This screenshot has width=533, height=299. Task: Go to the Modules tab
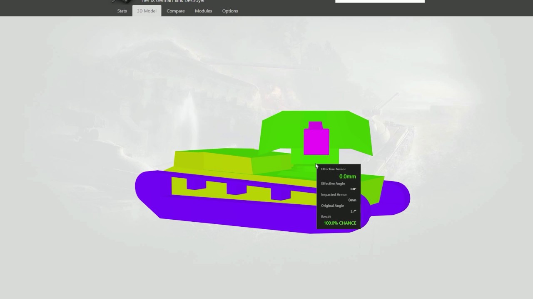pyautogui.click(x=204, y=11)
